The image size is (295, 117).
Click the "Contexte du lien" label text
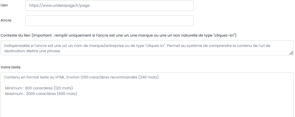pos(16,35)
